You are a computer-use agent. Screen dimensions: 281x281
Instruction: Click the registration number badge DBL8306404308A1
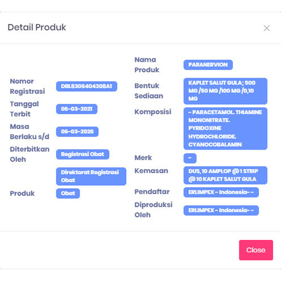87,87
